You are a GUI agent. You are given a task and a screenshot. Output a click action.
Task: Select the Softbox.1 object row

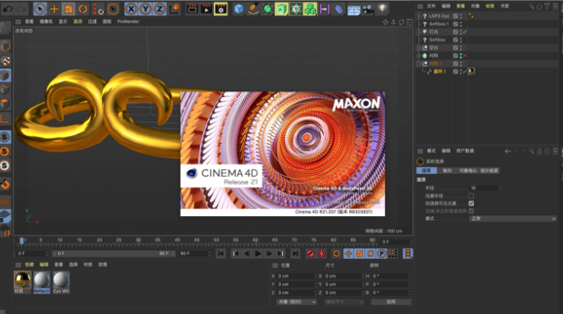coord(439,24)
